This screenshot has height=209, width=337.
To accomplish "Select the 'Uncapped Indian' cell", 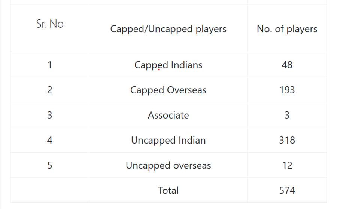I will [168, 140].
